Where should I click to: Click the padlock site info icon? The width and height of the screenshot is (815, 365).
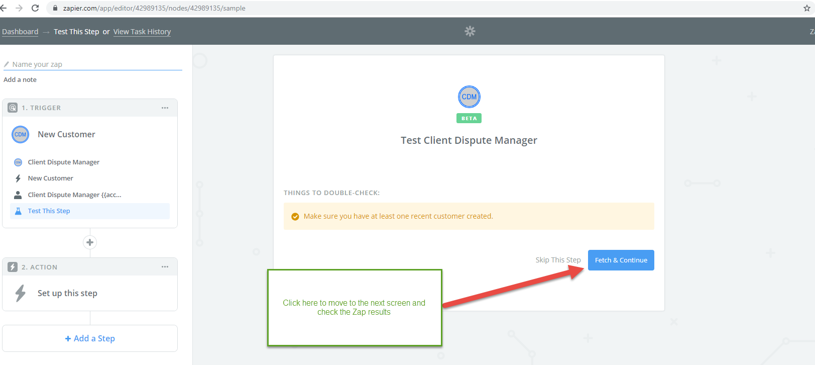pos(55,8)
